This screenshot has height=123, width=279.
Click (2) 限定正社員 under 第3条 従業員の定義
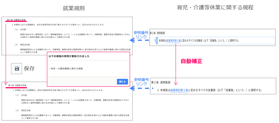coord(22,111)
